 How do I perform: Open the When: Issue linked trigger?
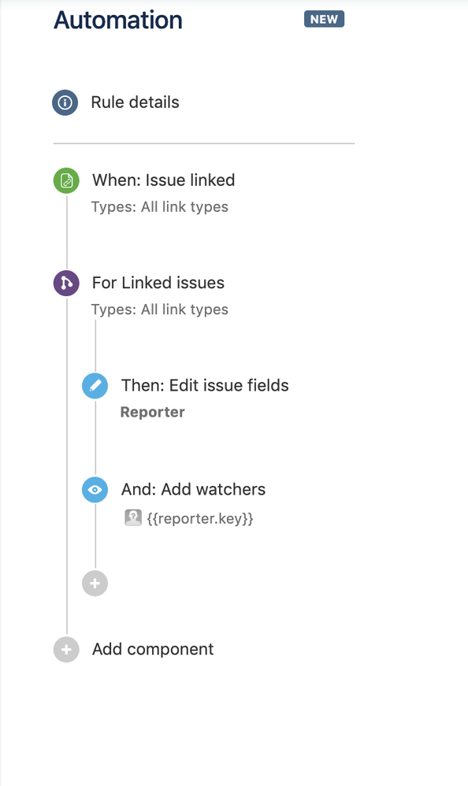(x=164, y=180)
